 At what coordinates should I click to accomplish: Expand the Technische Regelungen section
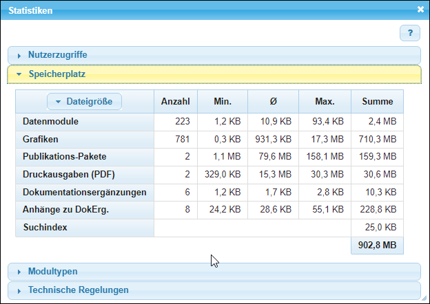(x=78, y=290)
